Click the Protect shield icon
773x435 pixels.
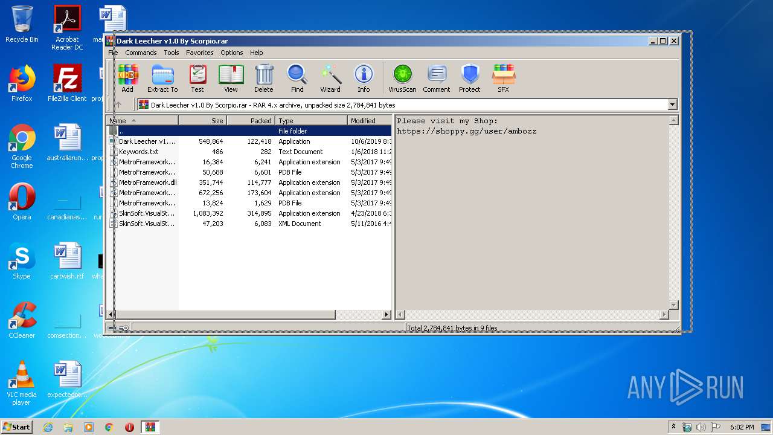pos(469,79)
